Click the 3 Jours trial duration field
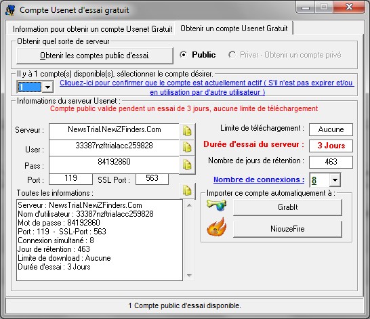This screenshot has height=319, width=370. tap(331, 146)
